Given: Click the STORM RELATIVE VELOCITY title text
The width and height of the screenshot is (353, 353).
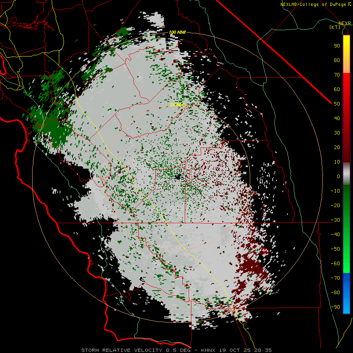Looking at the screenshot, I should tap(122, 350).
